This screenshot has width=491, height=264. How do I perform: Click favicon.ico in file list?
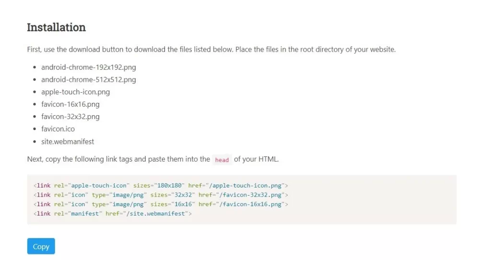[x=58, y=129]
